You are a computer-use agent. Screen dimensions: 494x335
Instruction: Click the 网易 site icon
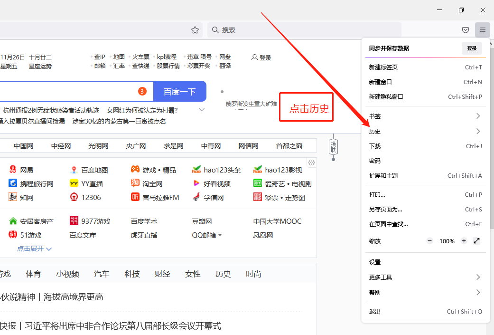click(13, 170)
